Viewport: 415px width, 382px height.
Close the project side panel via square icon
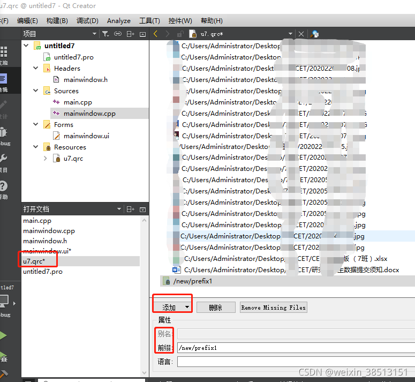pos(142,34)
